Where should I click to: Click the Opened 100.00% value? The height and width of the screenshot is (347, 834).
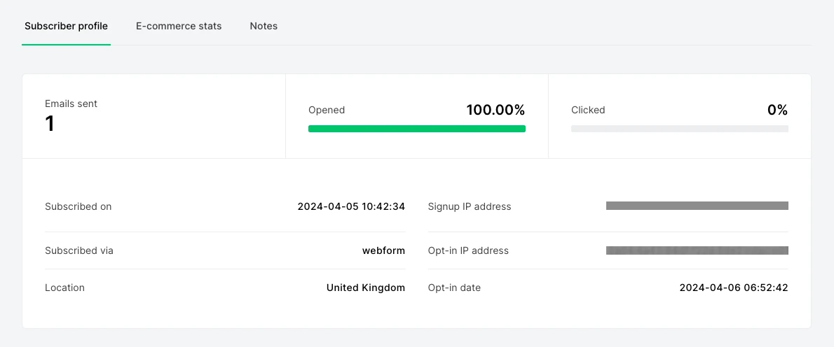tap(495, 110)
